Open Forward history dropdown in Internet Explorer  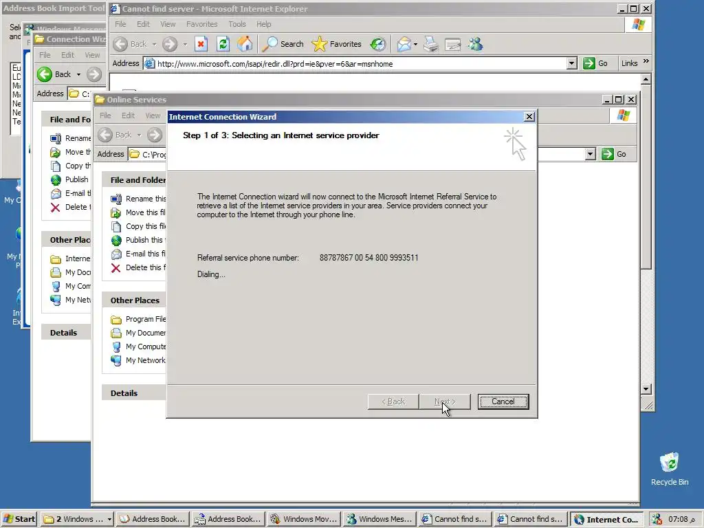click(x=184, y=44)
